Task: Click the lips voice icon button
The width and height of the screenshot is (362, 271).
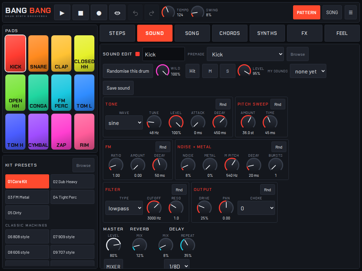Action: point(117,12)
